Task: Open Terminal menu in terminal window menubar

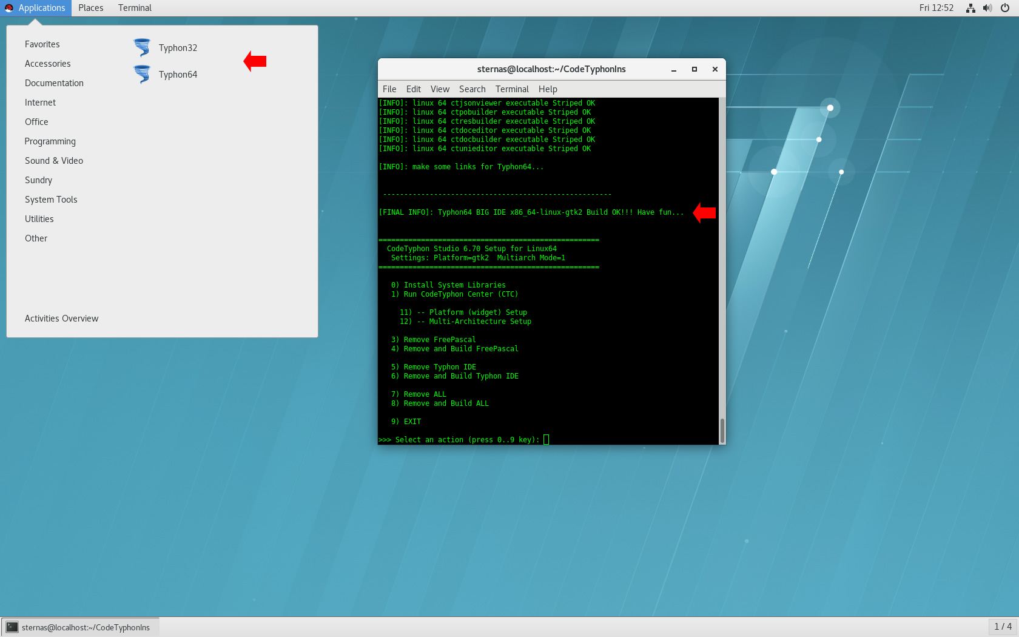Action: pyautogui.click(x=512, y=89)
